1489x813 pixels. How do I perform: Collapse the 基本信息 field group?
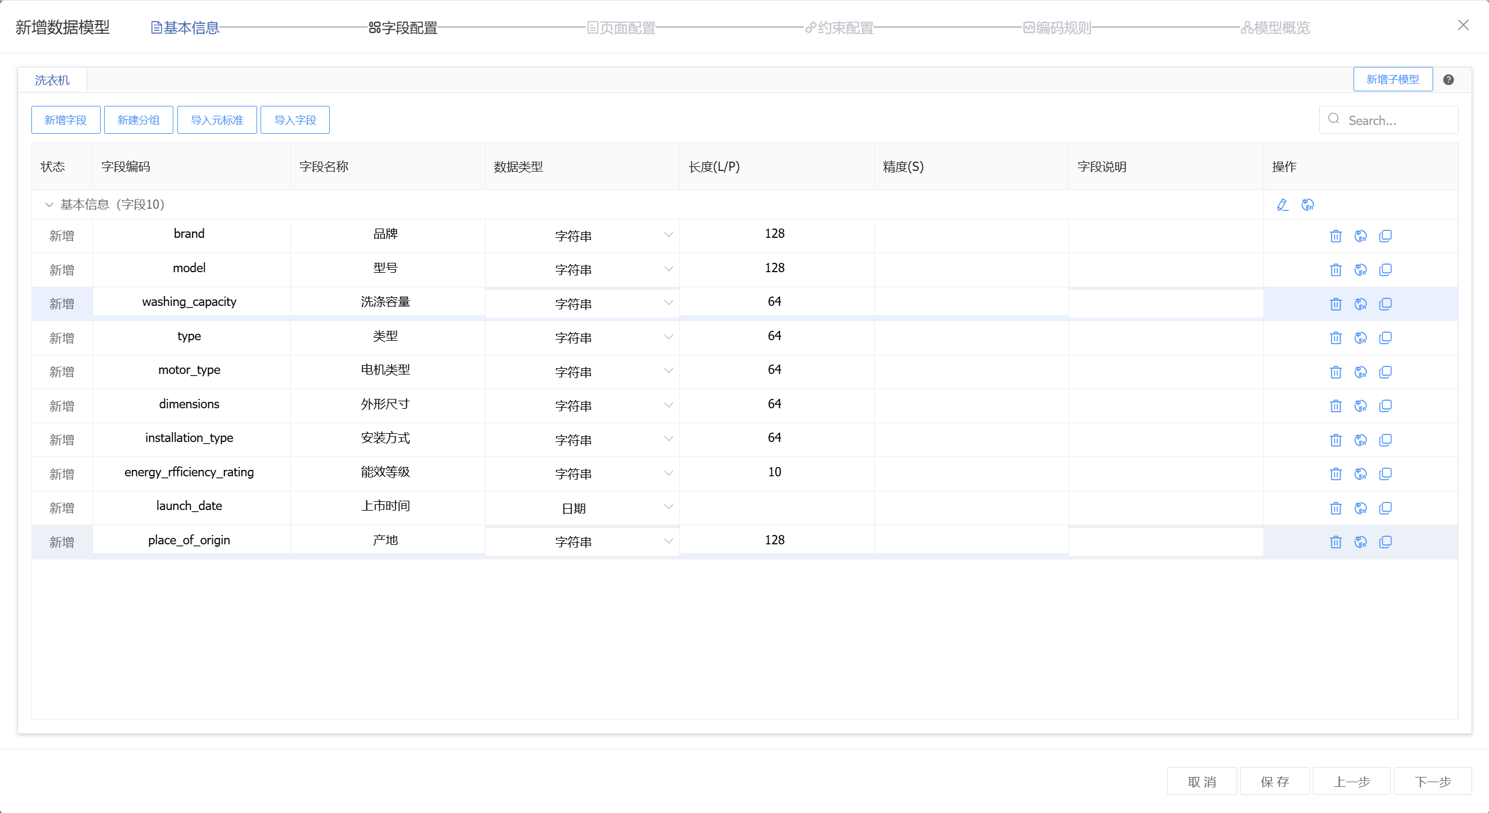tap(49, 205)
